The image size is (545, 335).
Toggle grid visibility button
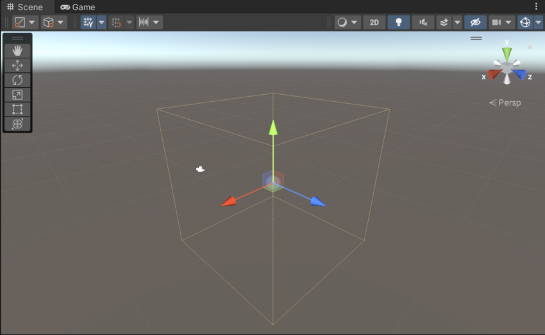coord(88,22)
